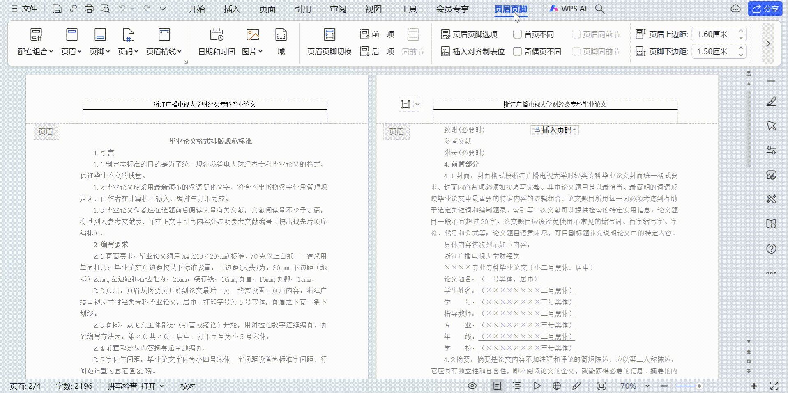
Task: Expand dropdown arrow next to header layout icon
Action: 417,104
